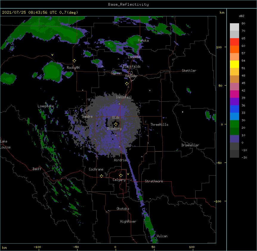Click the Blackfalds city label

(x=131, y=66)
